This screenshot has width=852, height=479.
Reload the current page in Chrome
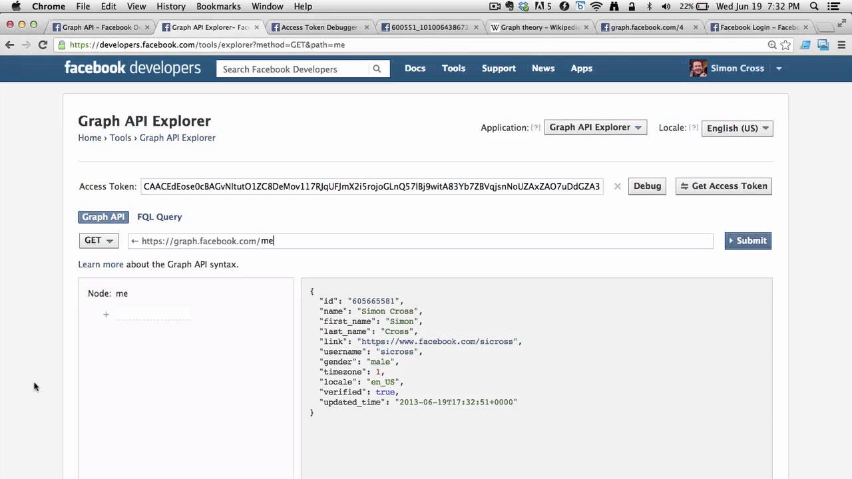click(43, 45)
